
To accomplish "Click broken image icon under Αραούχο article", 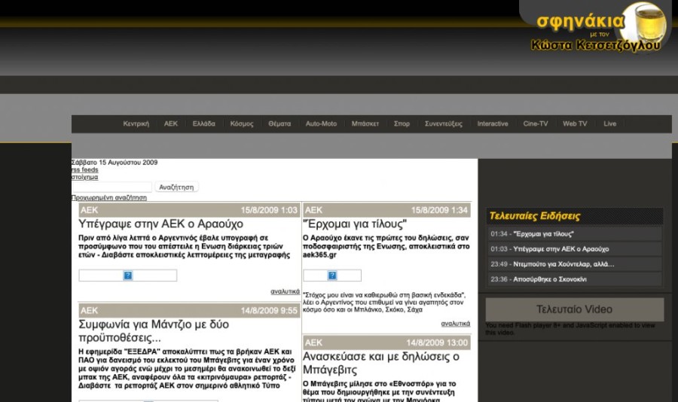I will [128, 276].
